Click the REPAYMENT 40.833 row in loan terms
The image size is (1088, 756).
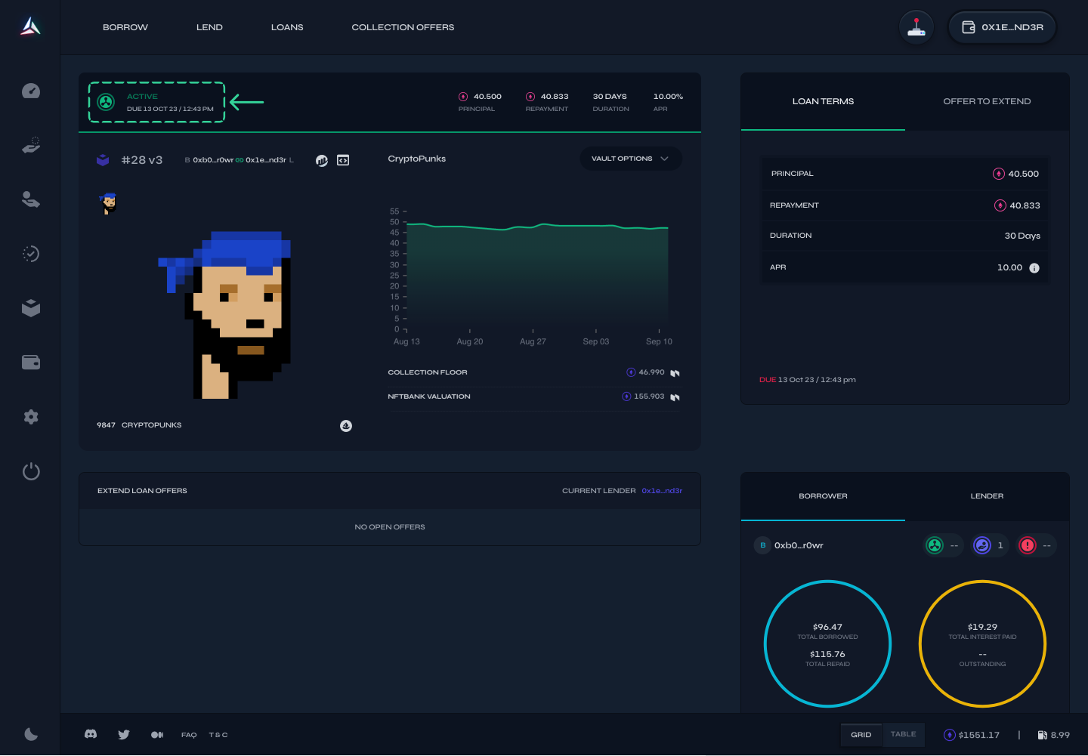tap(904, 205)
